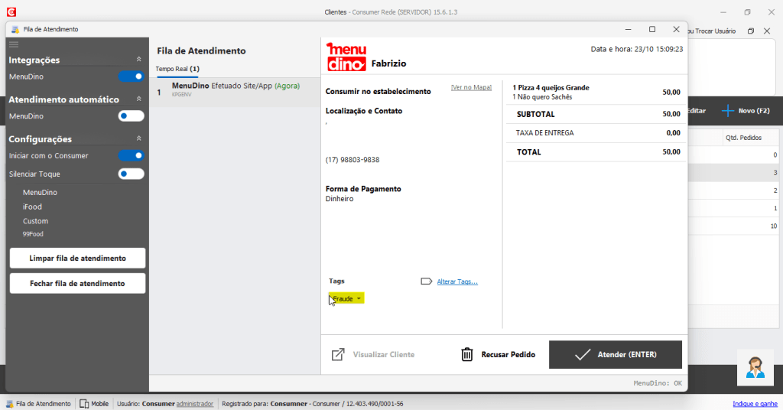Open the support agent chat icon
The height and width of the screenshot is (410, 783).
pos(755,368)
